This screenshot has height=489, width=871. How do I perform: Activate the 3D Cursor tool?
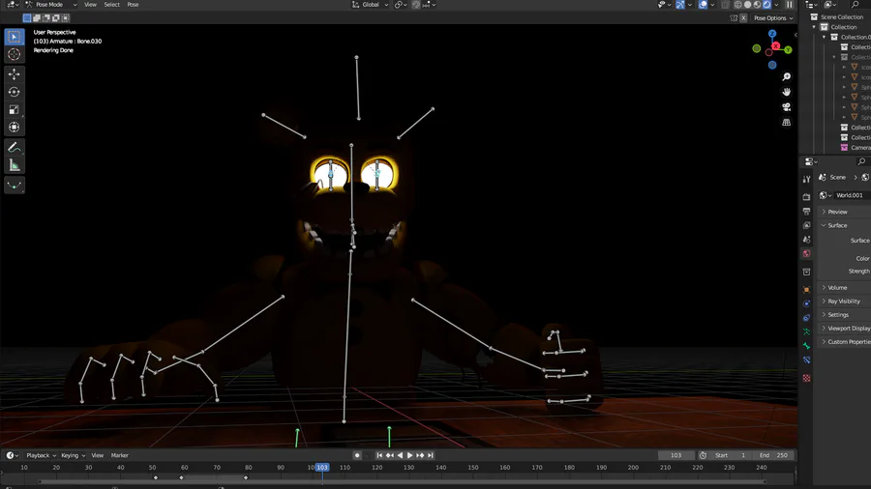pos(15,54)
